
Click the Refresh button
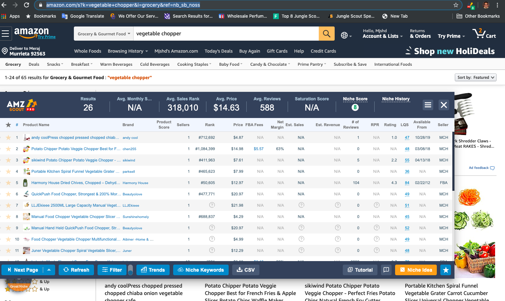(x=76, y=270)
